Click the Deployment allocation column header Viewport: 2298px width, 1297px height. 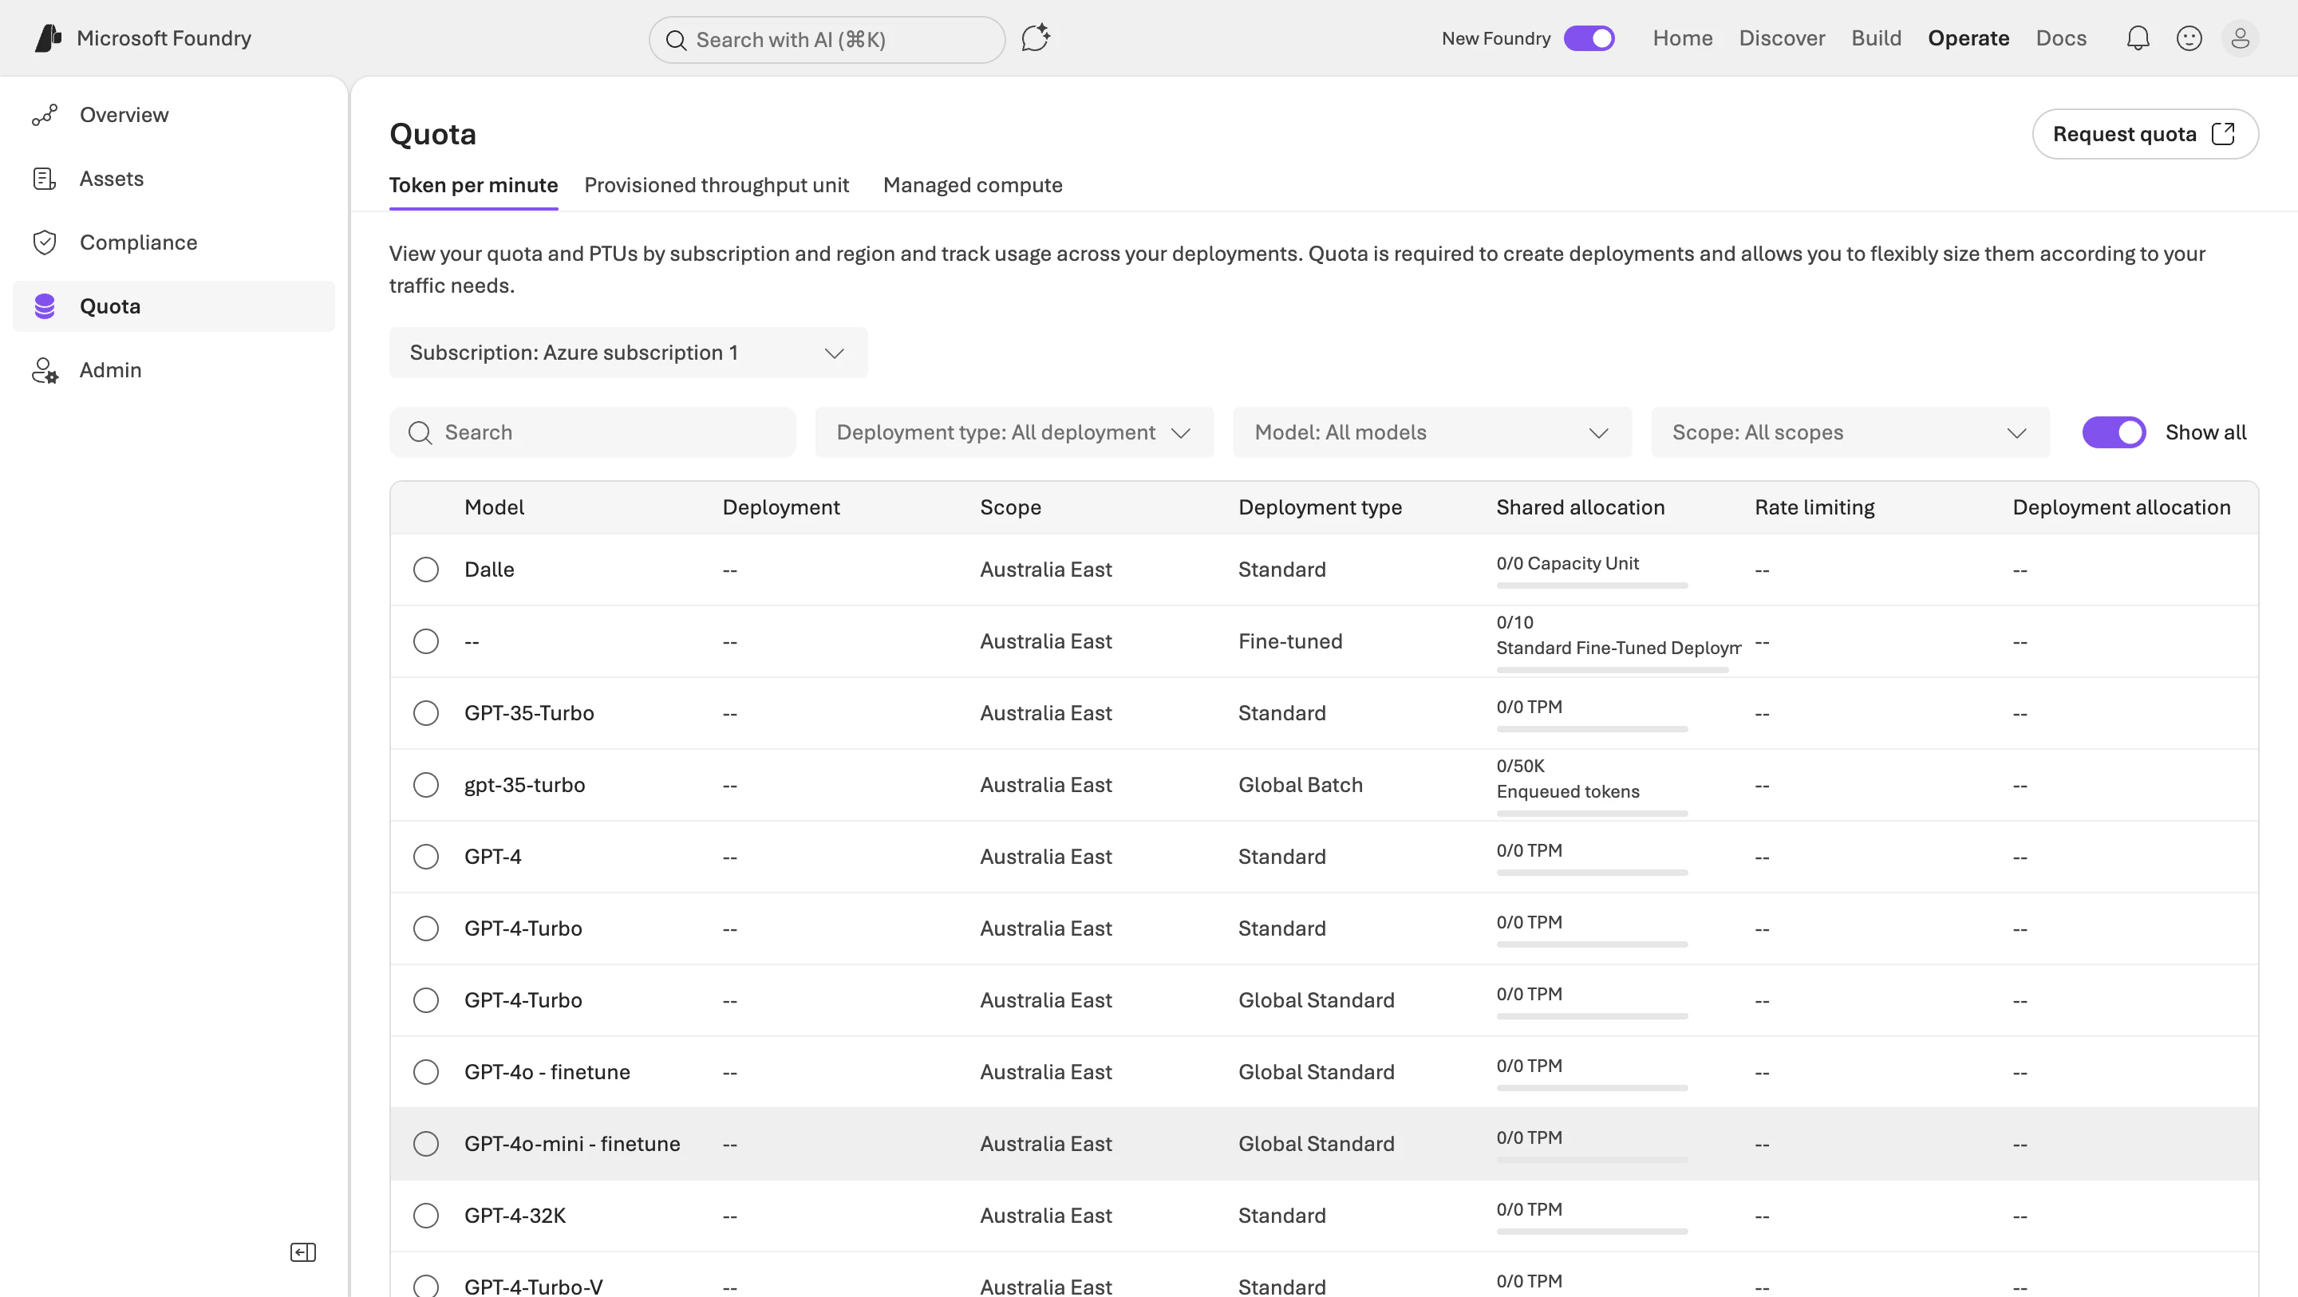(x=2122, y=507)
